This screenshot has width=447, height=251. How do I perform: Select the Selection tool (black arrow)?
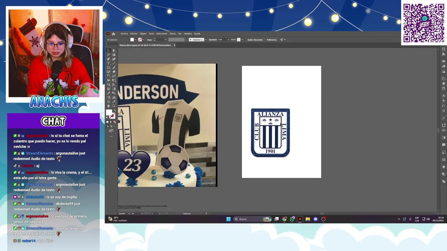108,51
